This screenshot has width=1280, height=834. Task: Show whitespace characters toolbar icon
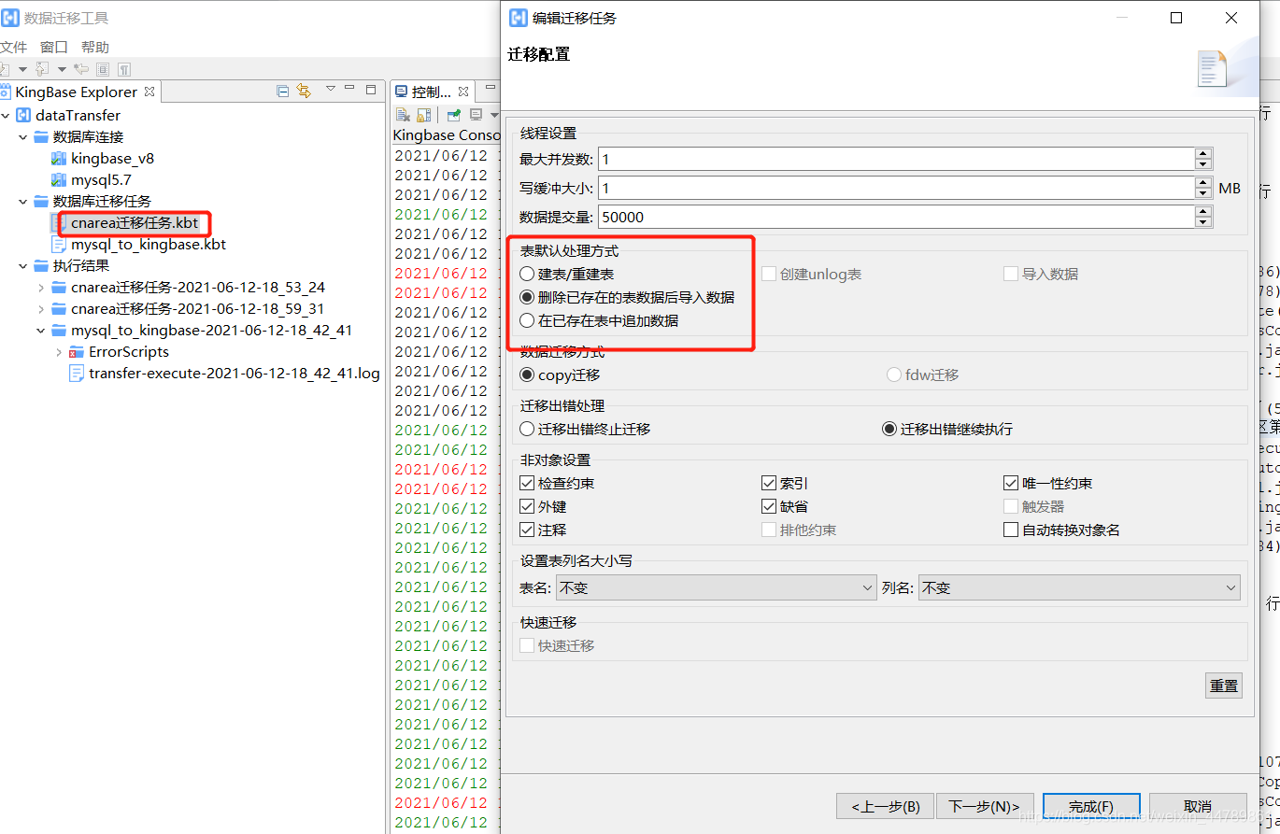123,69
